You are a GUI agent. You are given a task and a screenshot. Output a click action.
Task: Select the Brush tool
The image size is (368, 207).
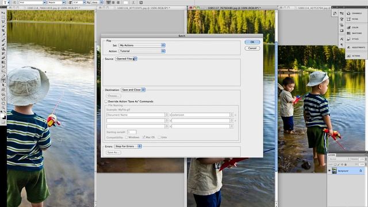click(3, 45)
